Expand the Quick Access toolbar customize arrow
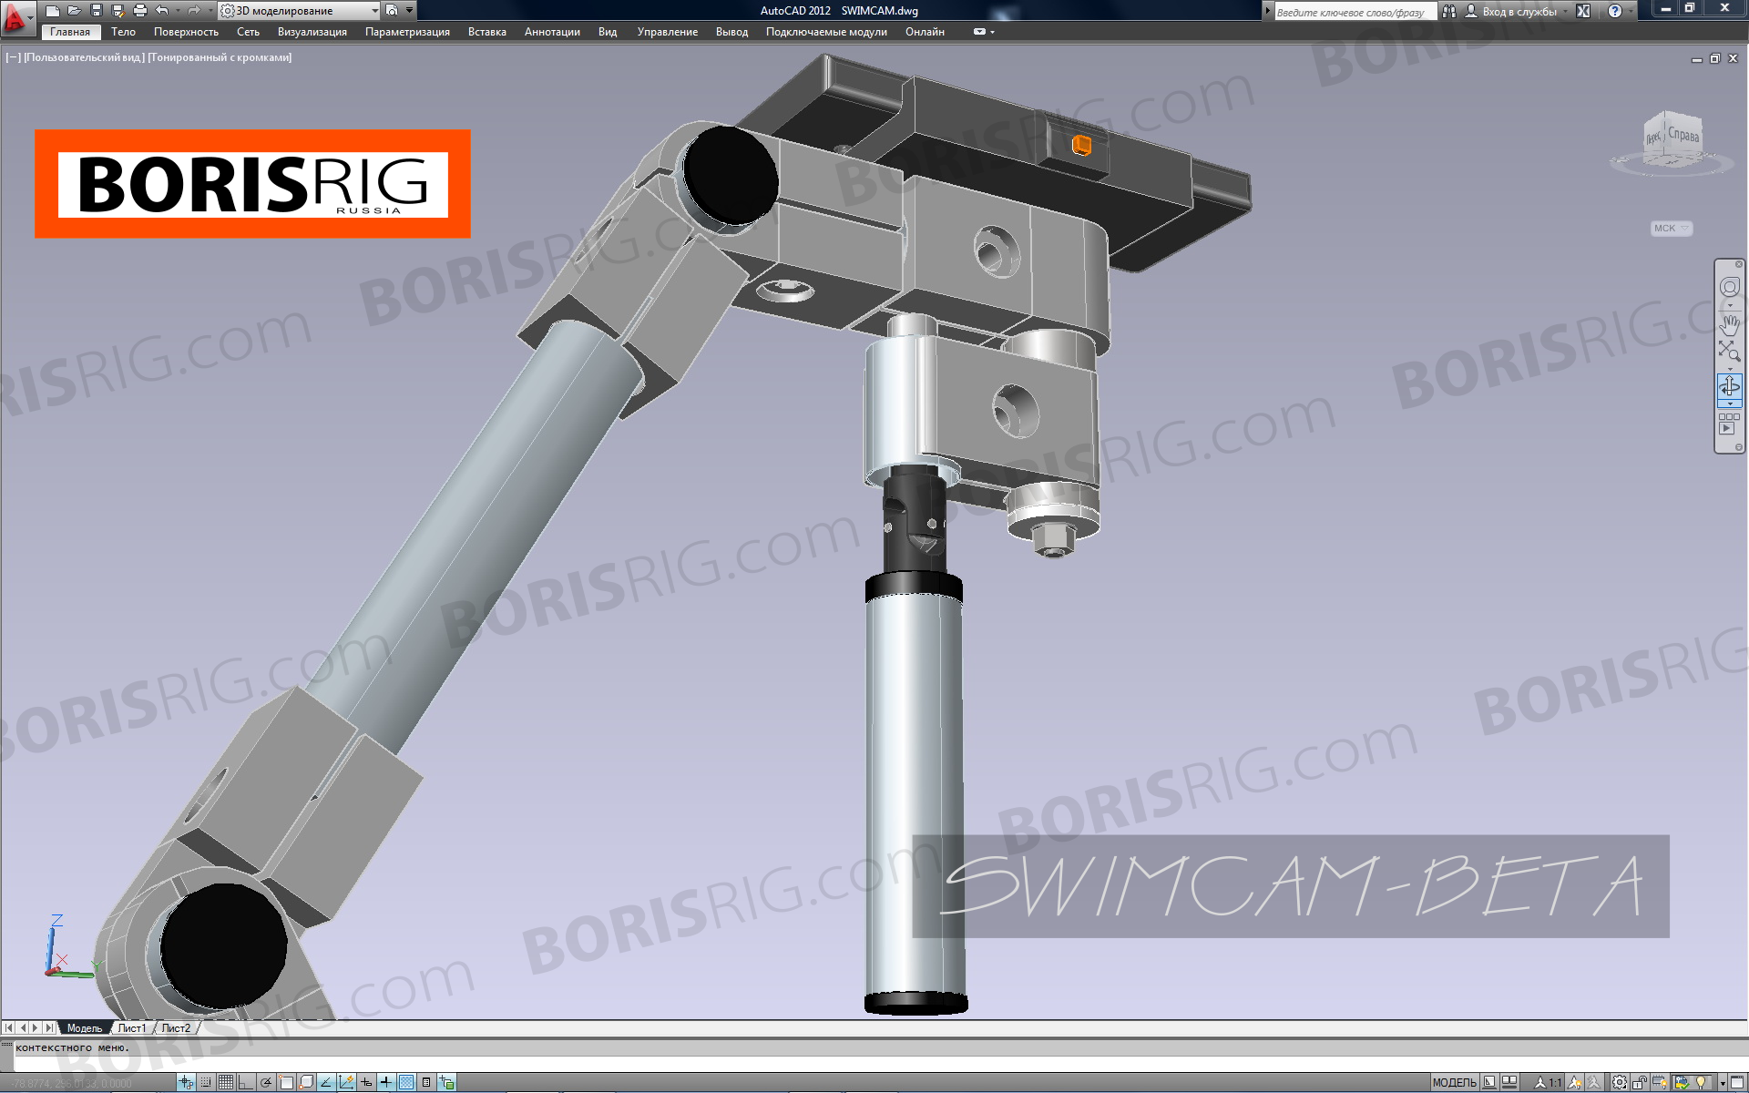Viewport: 1749px width, 1093px height. (409, 11)
